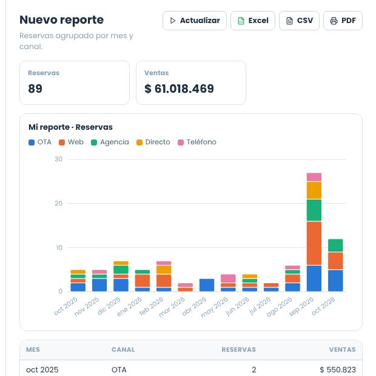Click the dic 2025 stacked bar

(121, 276)
